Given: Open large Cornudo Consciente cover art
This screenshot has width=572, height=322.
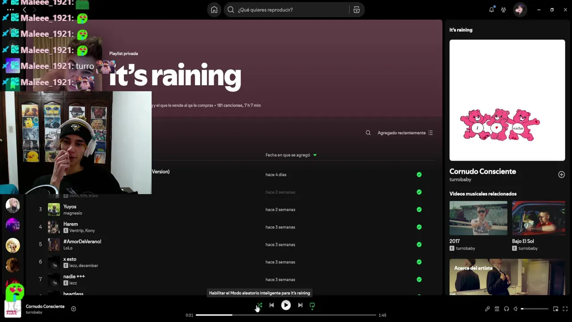Looking at the screenshot, I should pos(507,100).
